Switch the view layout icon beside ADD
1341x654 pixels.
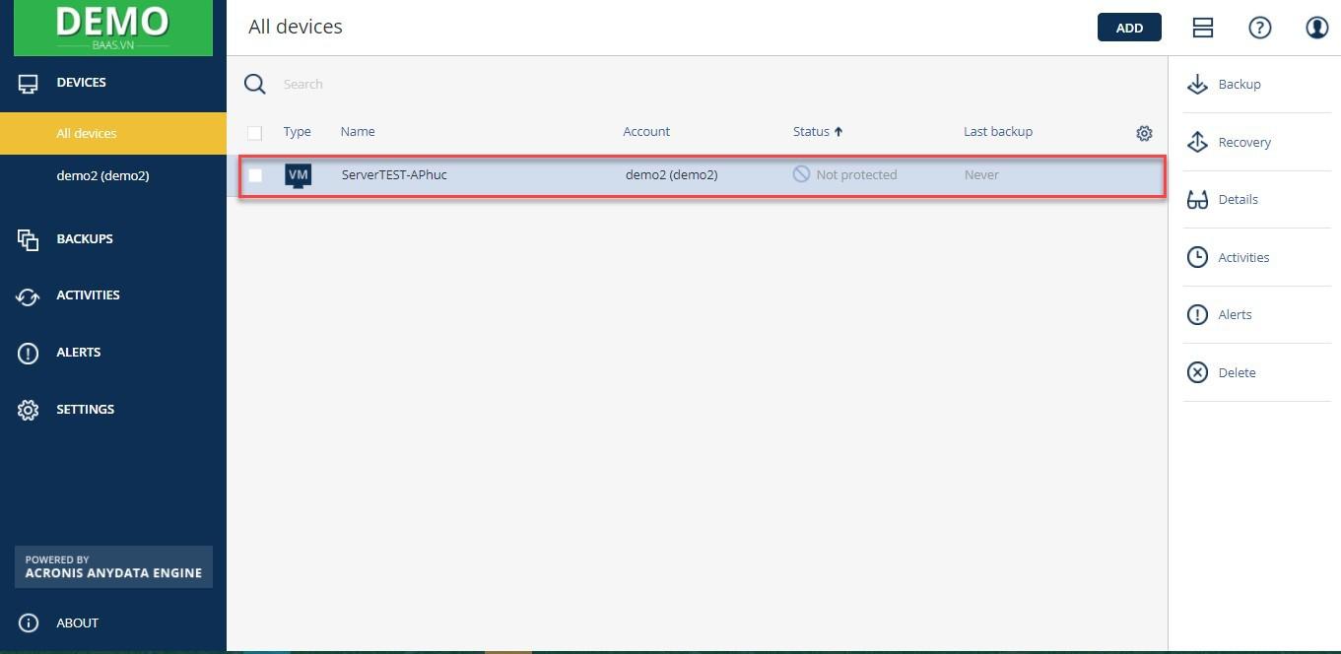(1202, 28)
